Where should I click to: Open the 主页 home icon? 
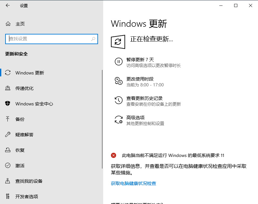[x=8, y=24]
